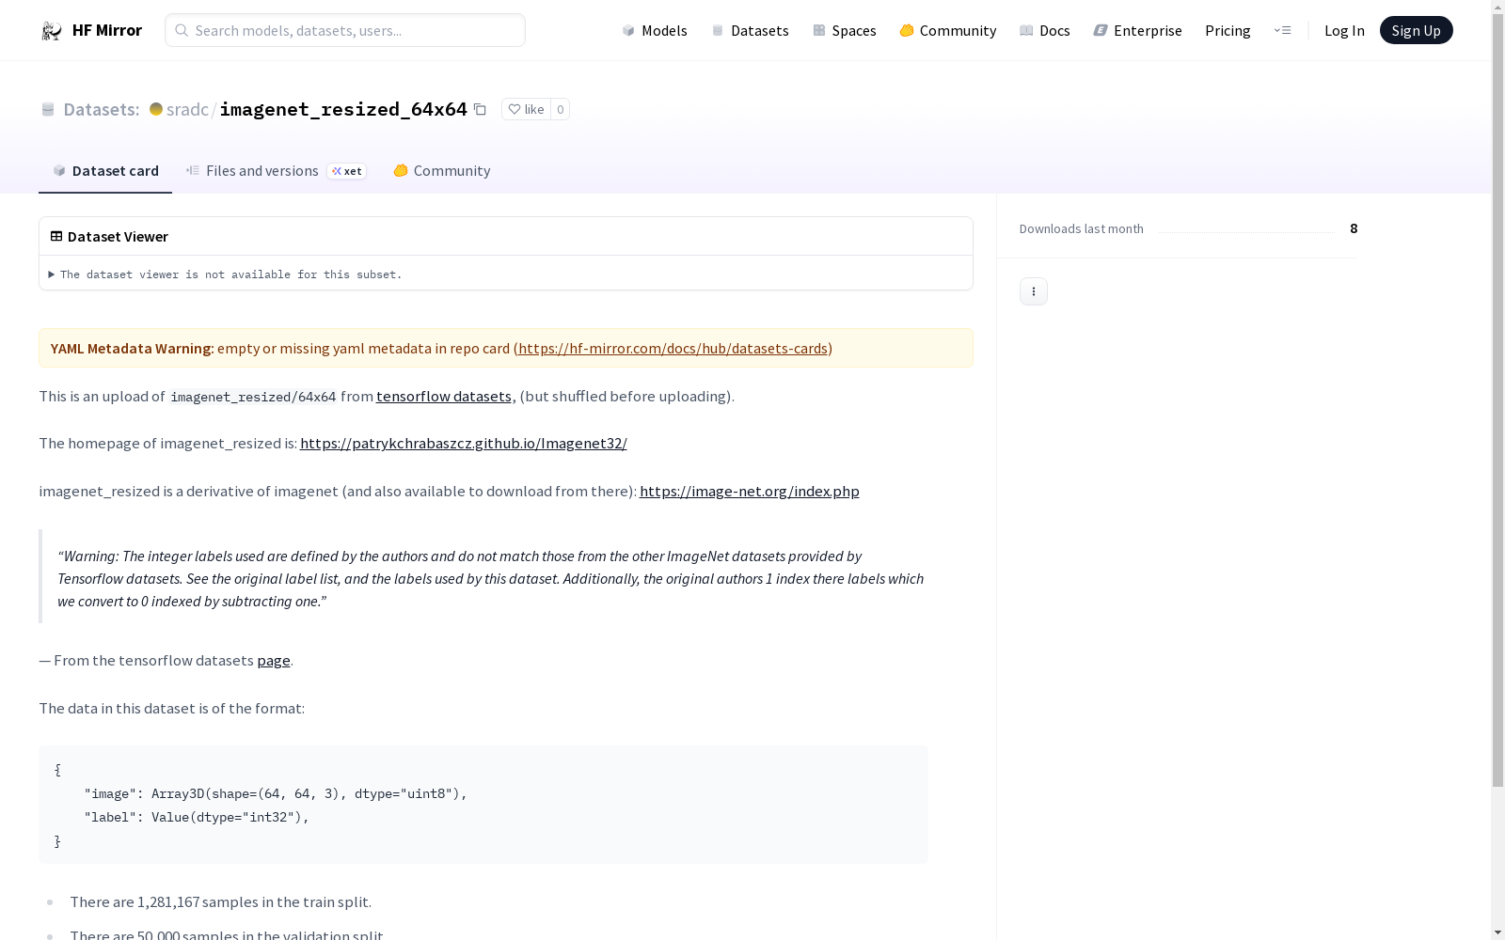Click the Dataset Viewer table icon
The width and height of the screenshot is (1505, 940).
tap(56, 236)
